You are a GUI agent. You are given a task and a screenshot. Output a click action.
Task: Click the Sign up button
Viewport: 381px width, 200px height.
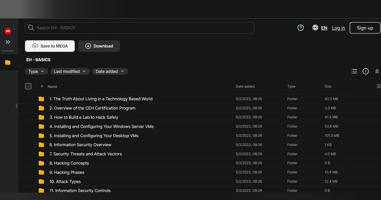[x=365, y=28]
